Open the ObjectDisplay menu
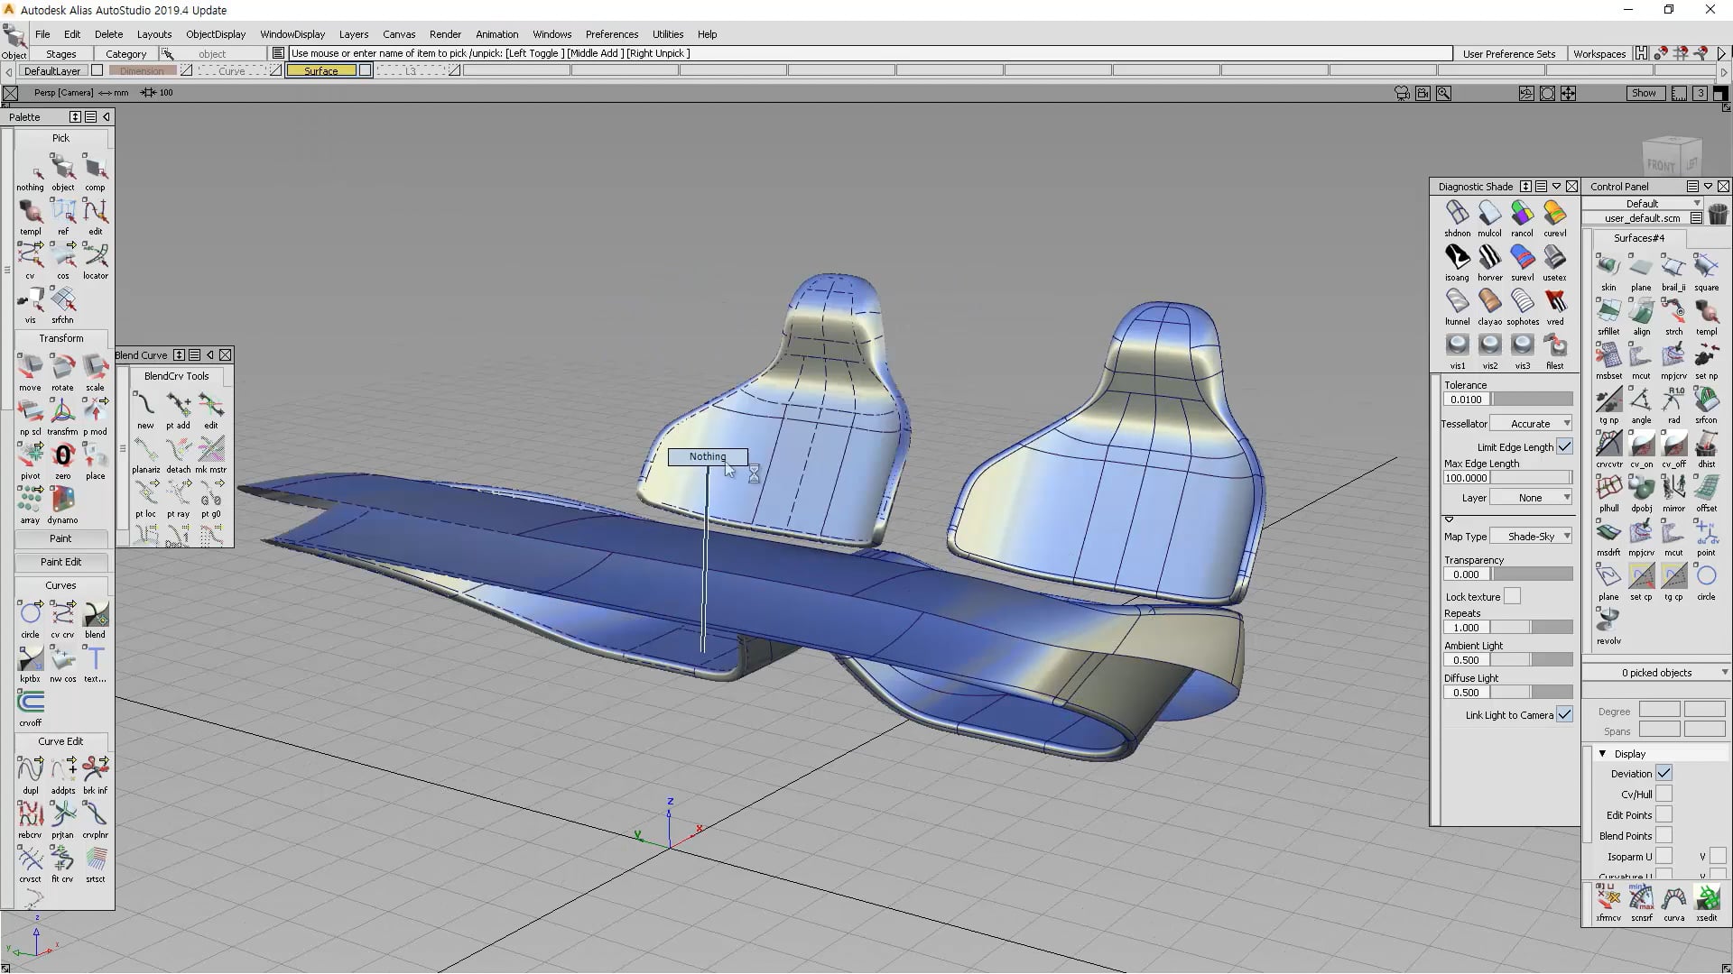The width and height of the screenshot is (1733, 974). [x=216, y=34]
